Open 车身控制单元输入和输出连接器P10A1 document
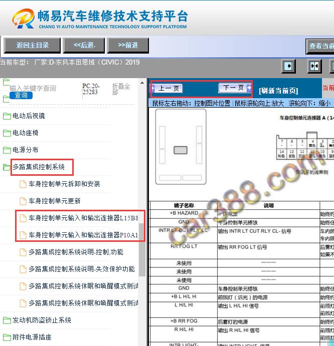334x346 pixels. [x=83, y=235]
